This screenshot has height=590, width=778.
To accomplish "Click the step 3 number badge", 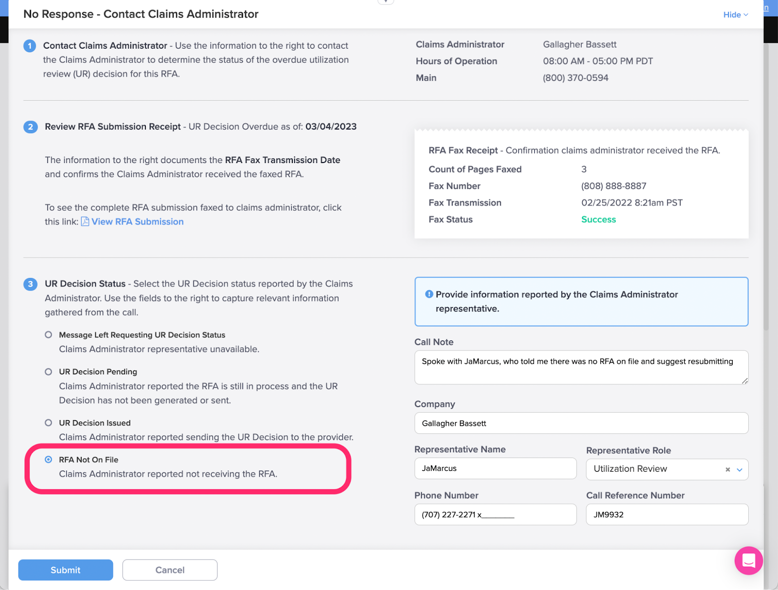I will [31, 284].
